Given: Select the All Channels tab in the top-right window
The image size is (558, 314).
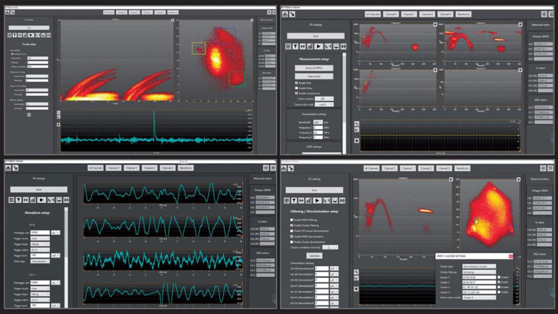Looking at the screenshot, I should pyautogui.click(x=372, y=13).
